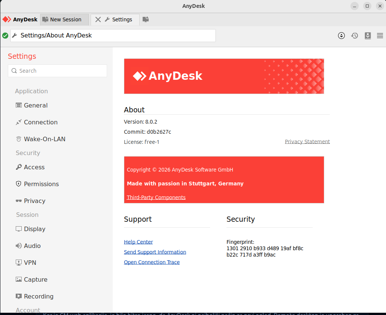
Task: Minimize the AnyDesk window
Action: 355,6
